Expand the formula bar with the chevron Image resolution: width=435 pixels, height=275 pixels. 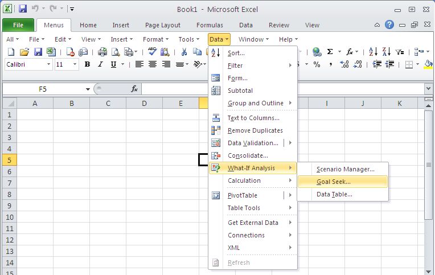click(x=428, y=89)
